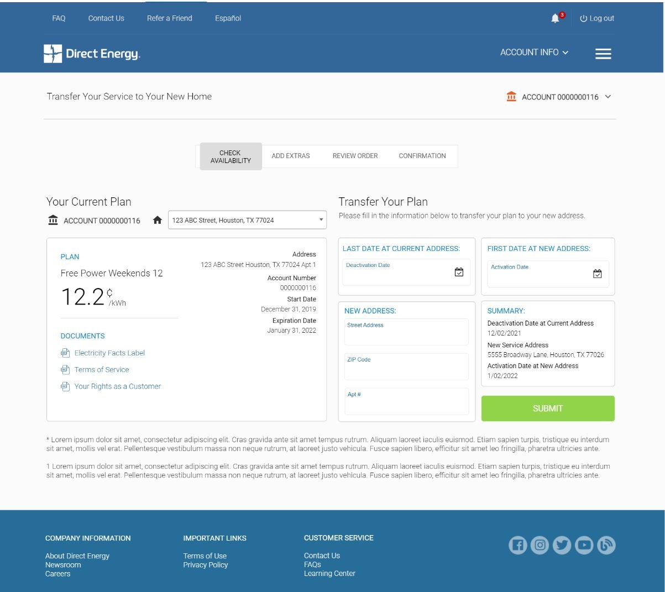The height and width of the screenshot is (592, 665).
Task: Click the green SUBMIT button
Action: tap(548, 408)
